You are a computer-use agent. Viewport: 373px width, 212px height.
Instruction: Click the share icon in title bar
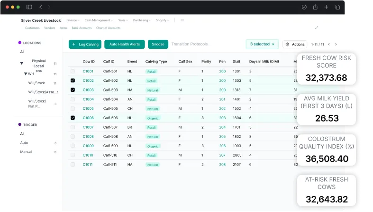pyautogui.click(x=315, y=7)
